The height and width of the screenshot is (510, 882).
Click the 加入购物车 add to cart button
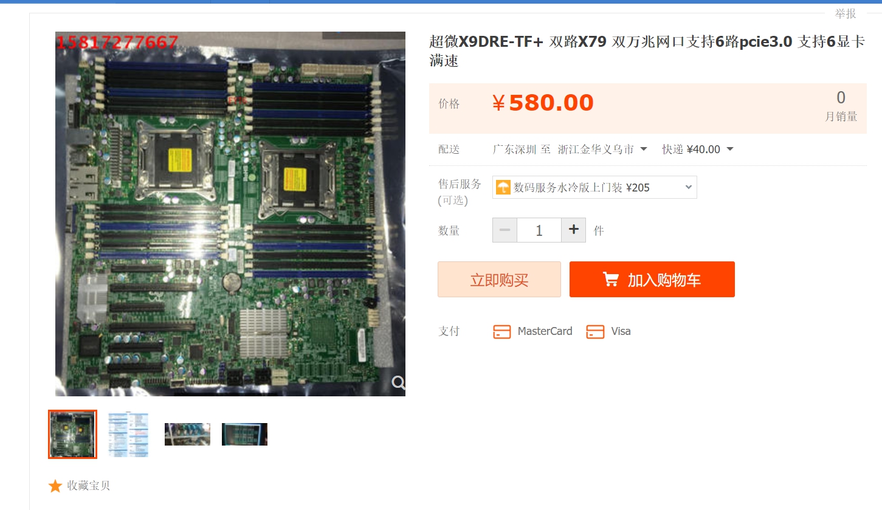coord(652,280)
